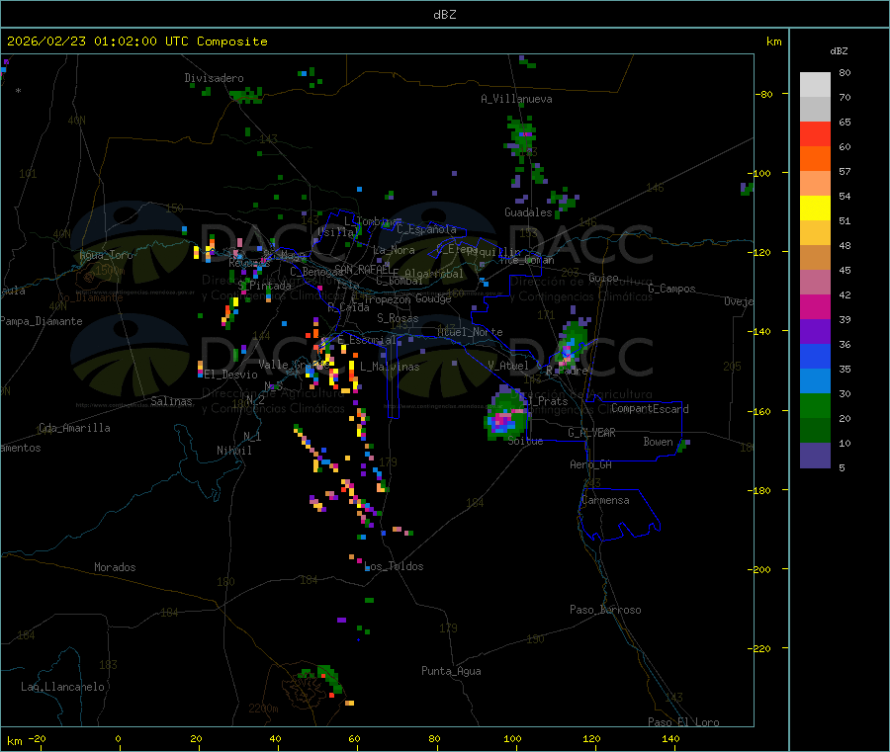Select the SAN_RAFAEL city label
The width and height of the screenshot is (890, 752).
point(362,269)
